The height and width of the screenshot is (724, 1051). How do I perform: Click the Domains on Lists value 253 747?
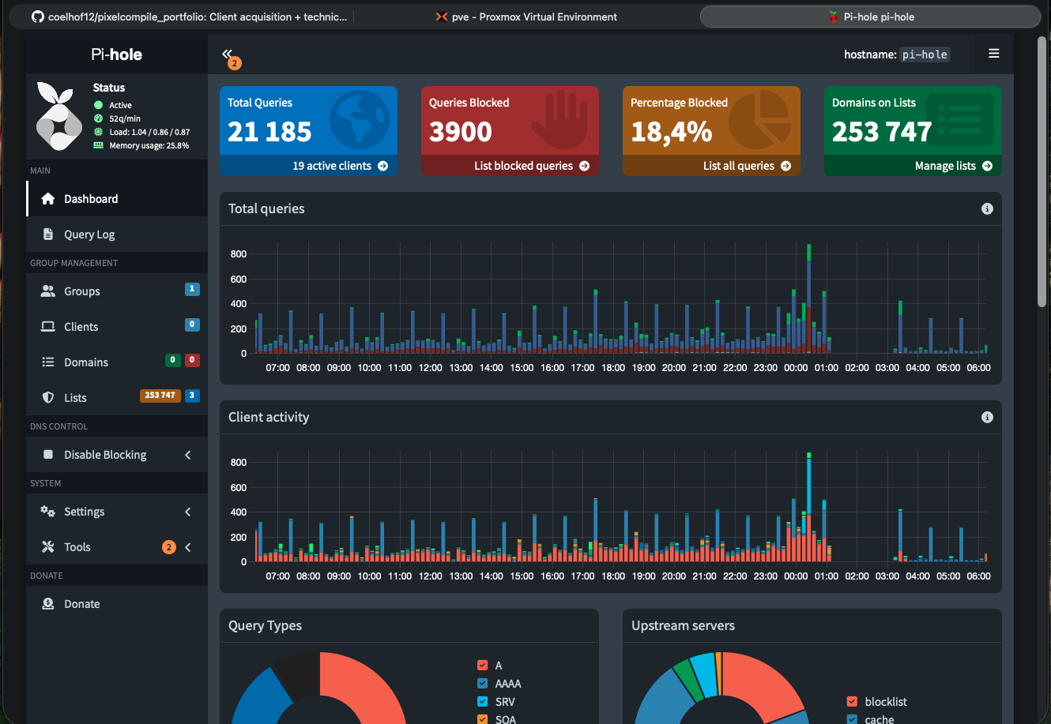(882, 131)
